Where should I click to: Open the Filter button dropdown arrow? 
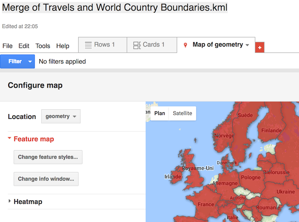click(30, 62)
